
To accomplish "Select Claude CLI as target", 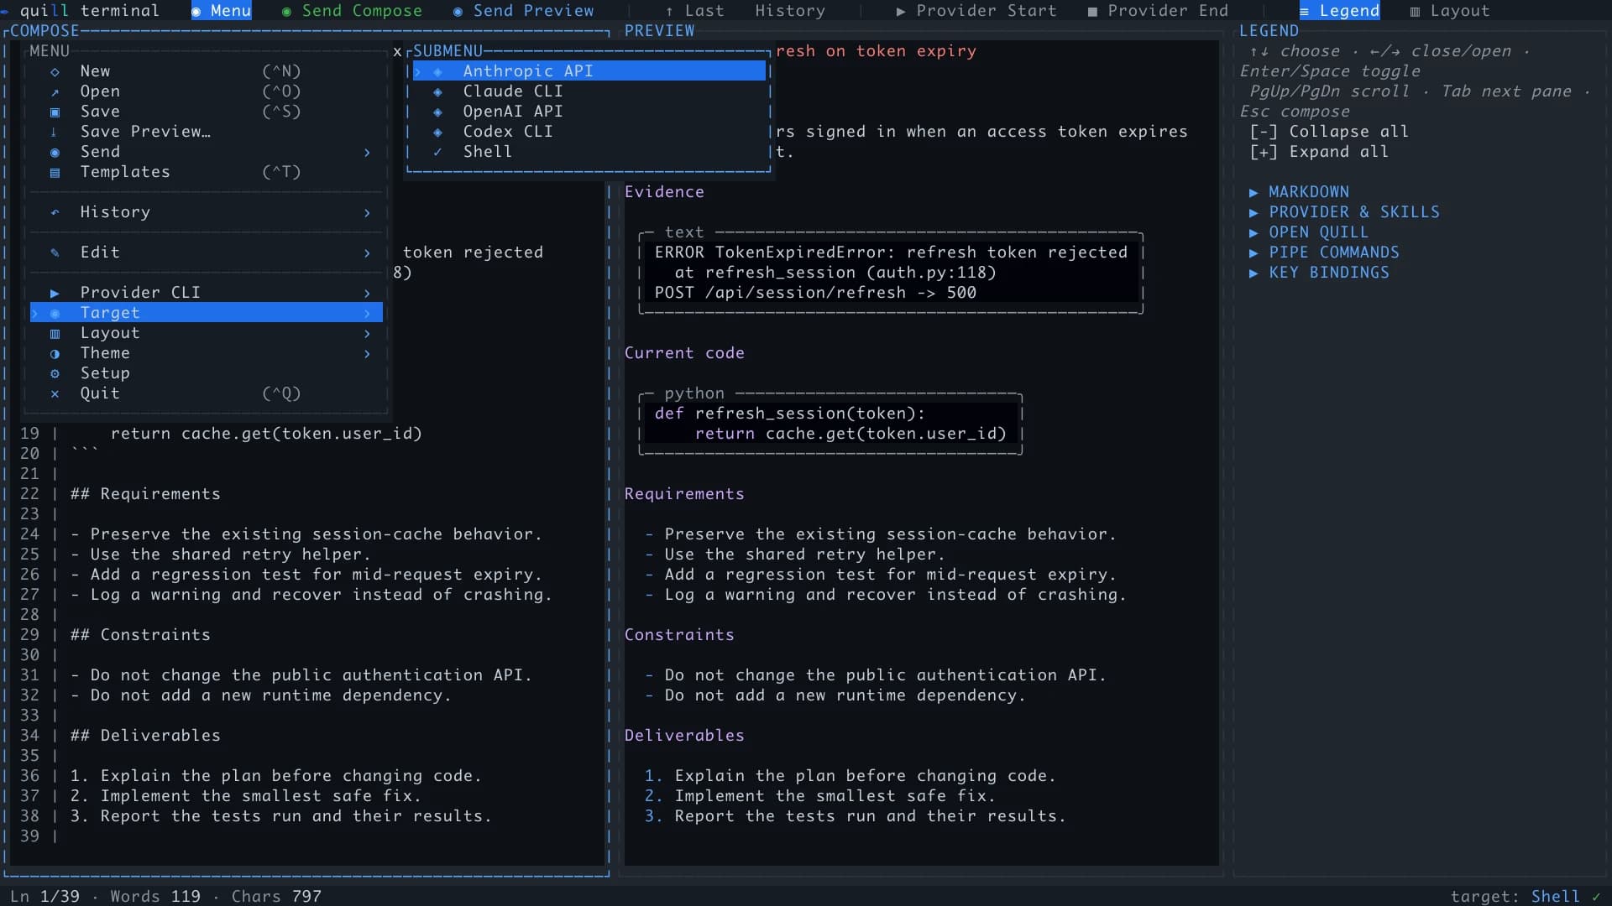I will point(589,91).
